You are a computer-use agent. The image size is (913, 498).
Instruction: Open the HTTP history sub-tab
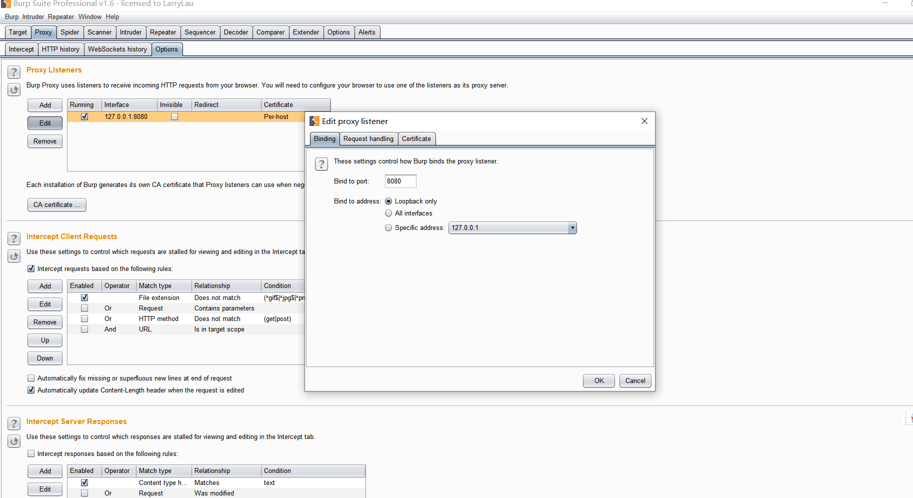coord(60,49)
